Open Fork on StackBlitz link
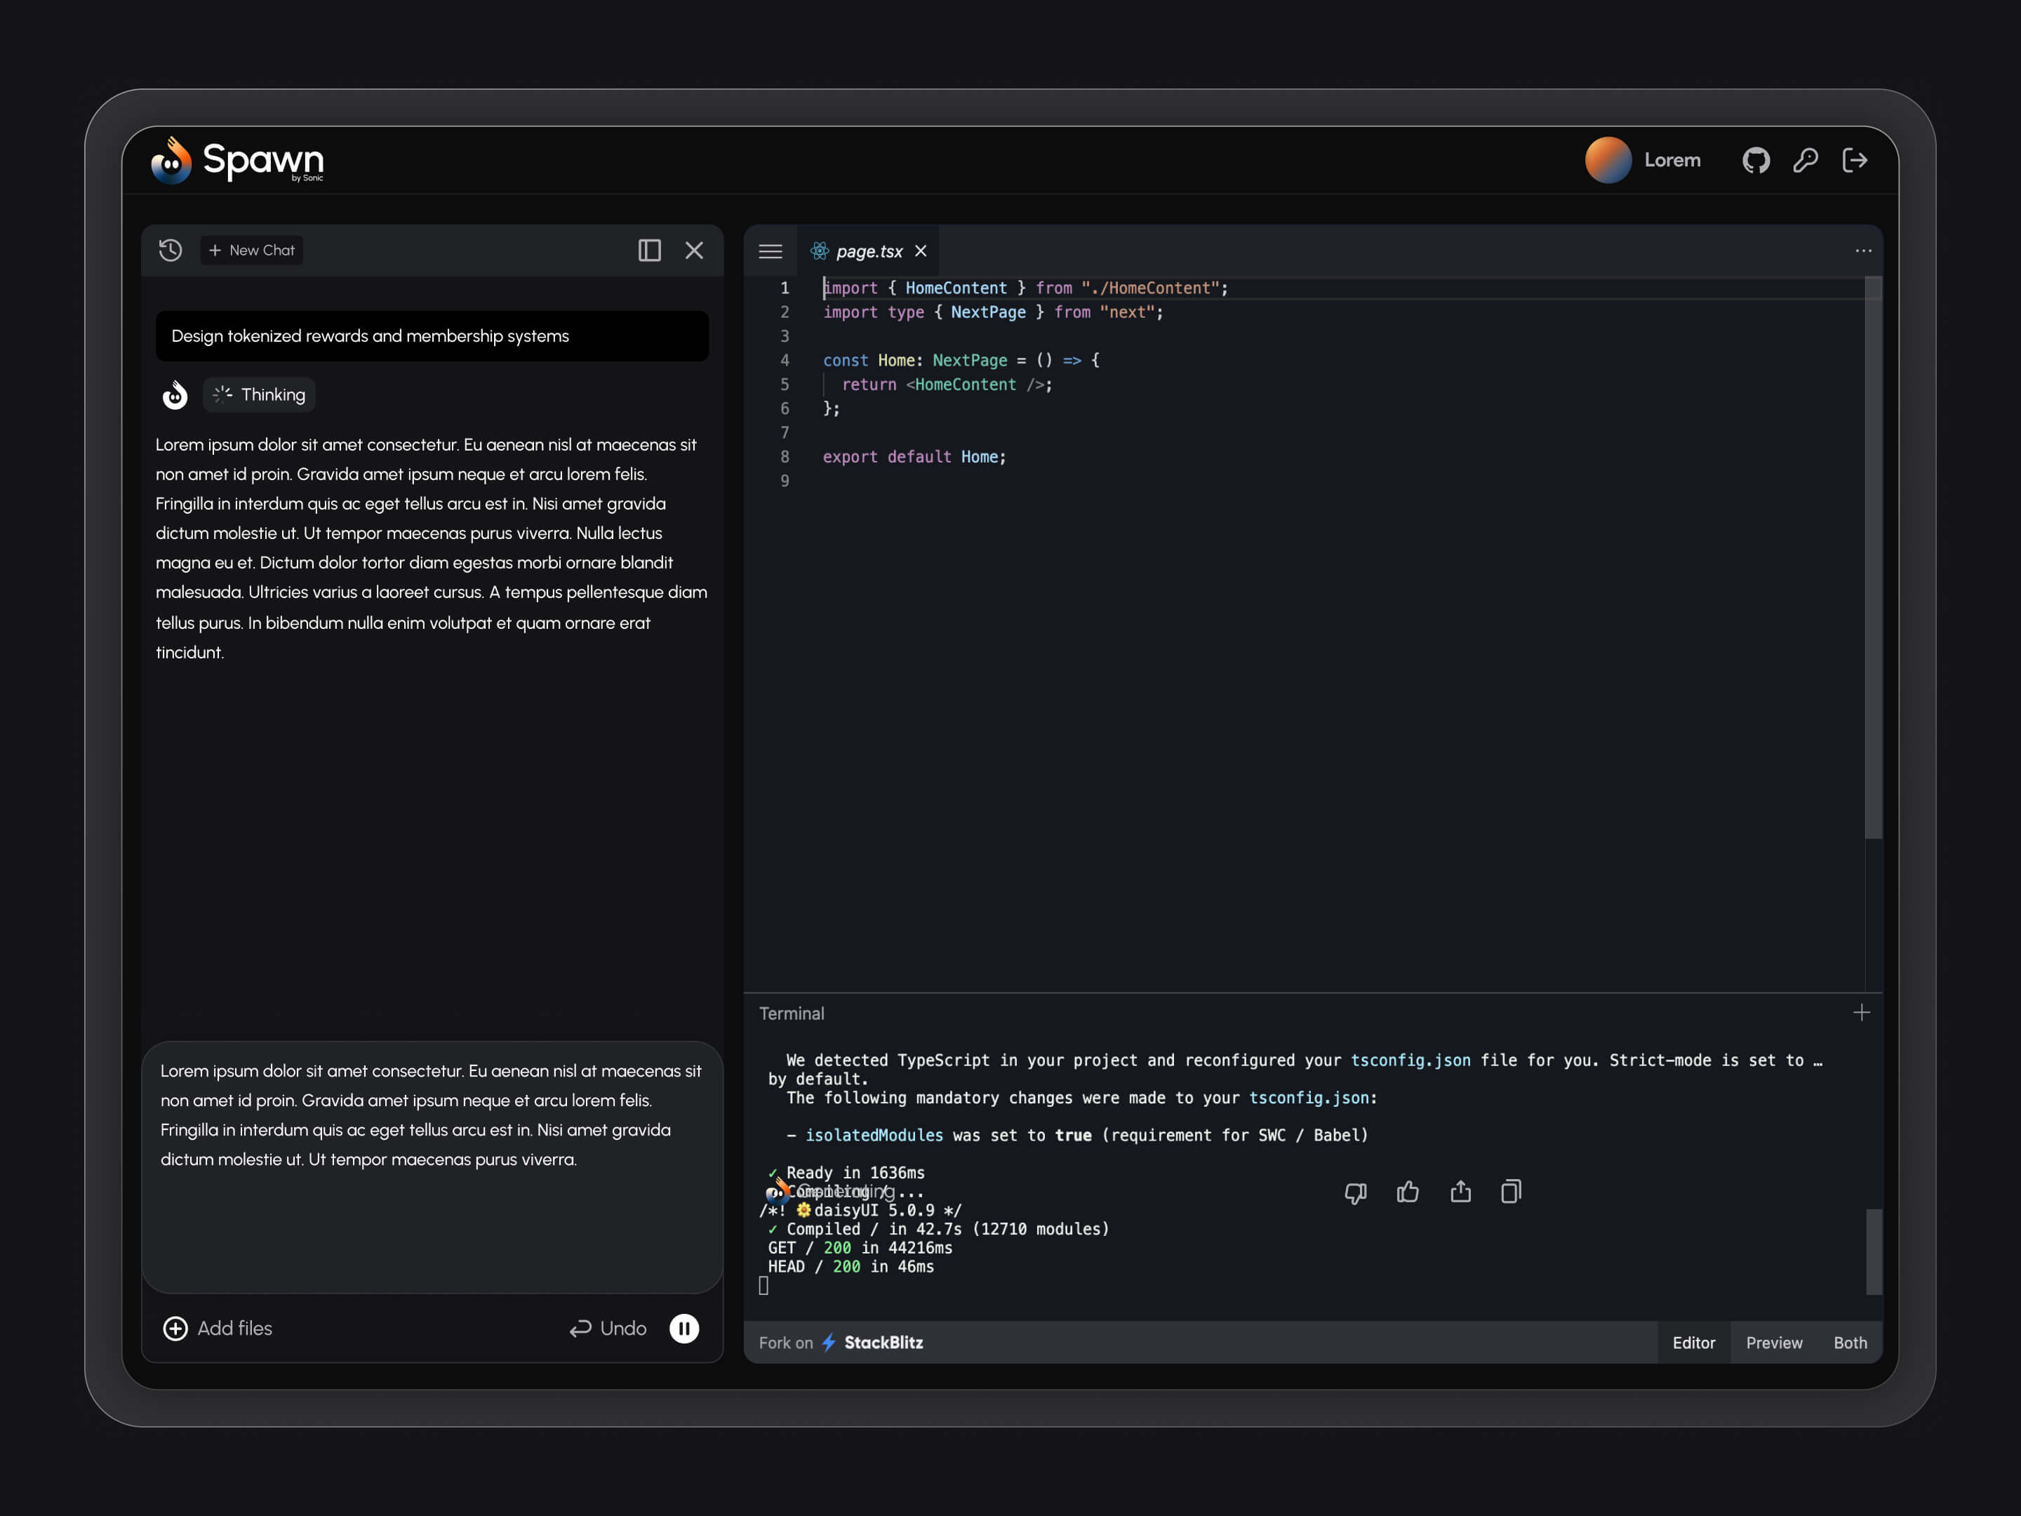Screen dimensions: 2021x1516 click(x=841, y=1343)
